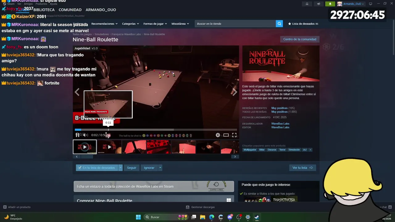395x222 pixels.
Task: Open Productos menu in menu bar
Action: tap(41, 4)
